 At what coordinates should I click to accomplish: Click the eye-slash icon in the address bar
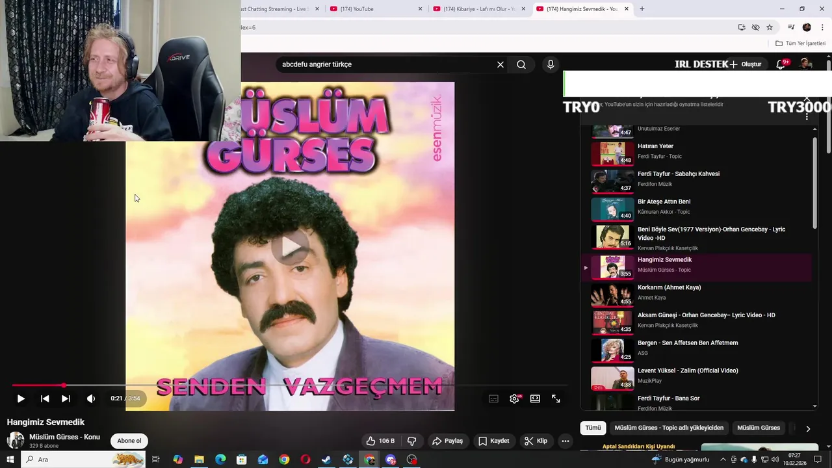tap(755, 27)
